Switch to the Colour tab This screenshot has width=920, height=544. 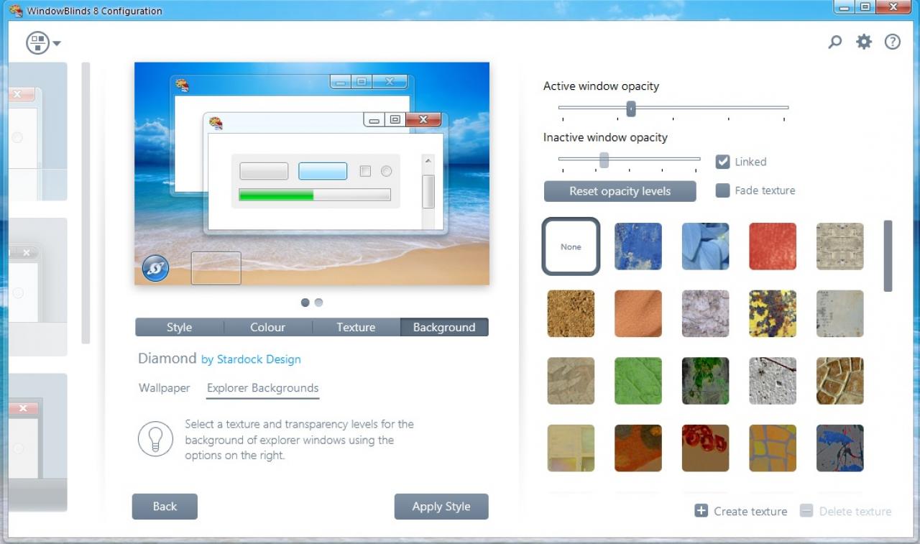[x=268, y=327]
